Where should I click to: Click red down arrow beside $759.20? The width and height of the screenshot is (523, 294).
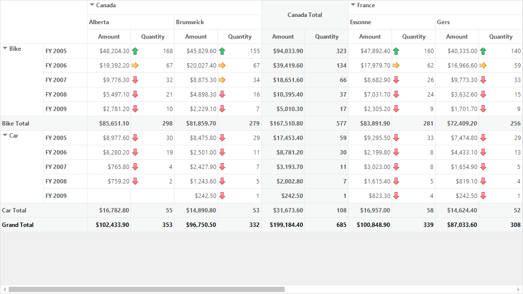coord(135,181)
